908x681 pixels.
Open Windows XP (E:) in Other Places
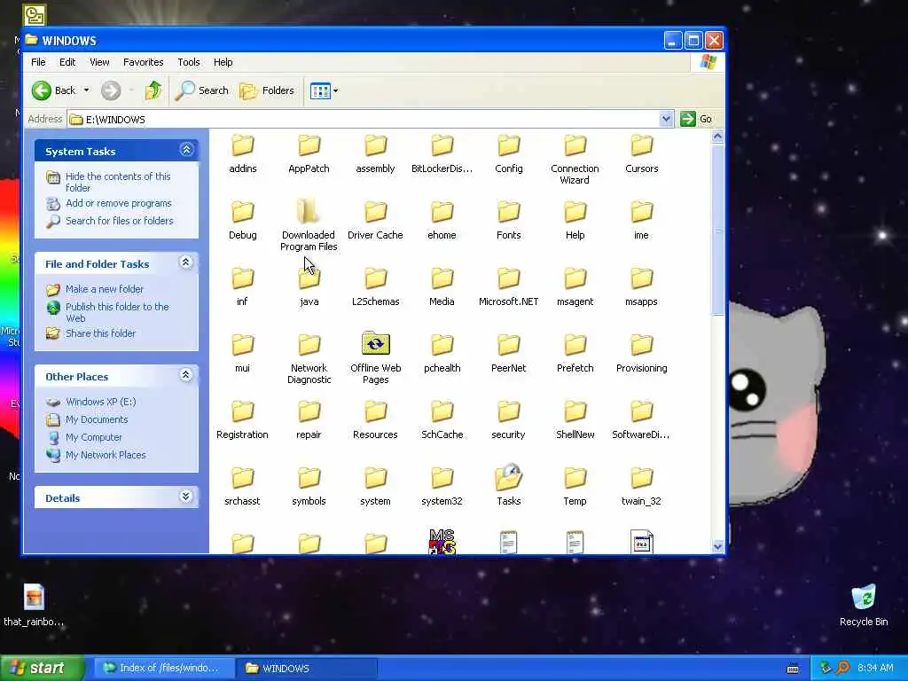pyautogui.click(x=100, y=402)
